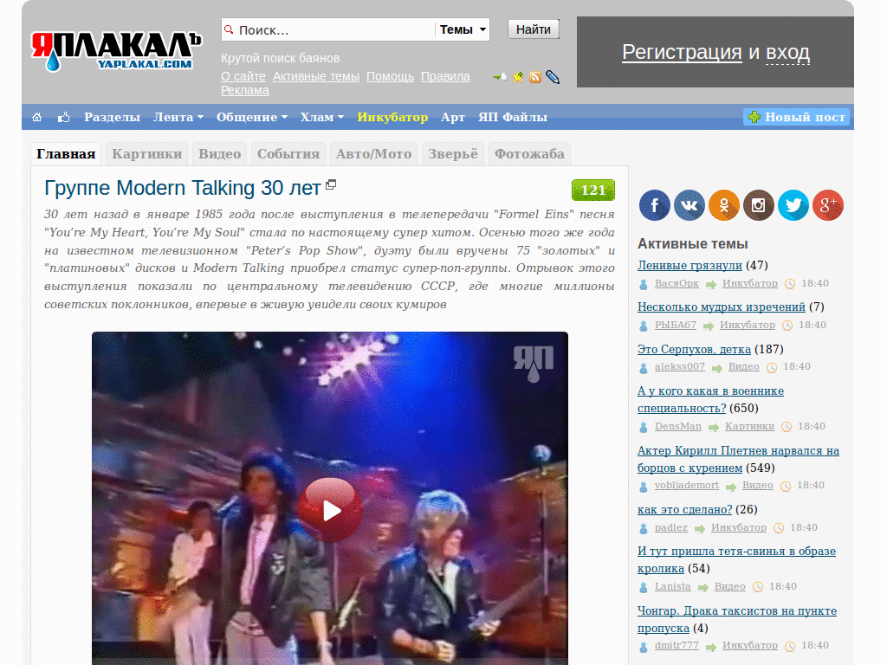Open the topic Ленивые грязнули
The image size is (887, 665).
(x=690, y=265)
